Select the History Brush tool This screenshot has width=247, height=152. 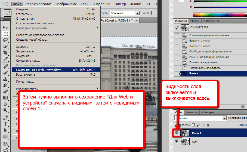[x=5, y=85]
